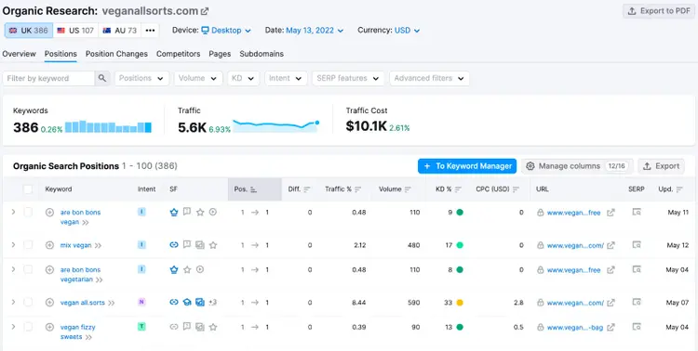Viewport: 698px width, 351px height.
Task: Open veganallsorts.com external link icon
Action: [x=205, y=11]
